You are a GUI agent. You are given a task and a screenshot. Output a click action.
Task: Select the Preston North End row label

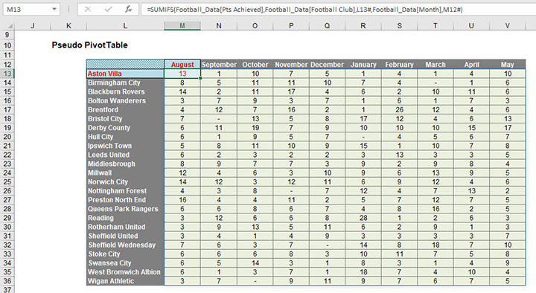click(x=125, y=200)
